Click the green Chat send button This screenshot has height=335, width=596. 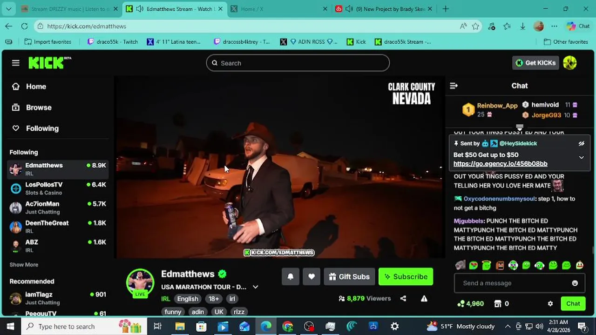coord(573,303)
